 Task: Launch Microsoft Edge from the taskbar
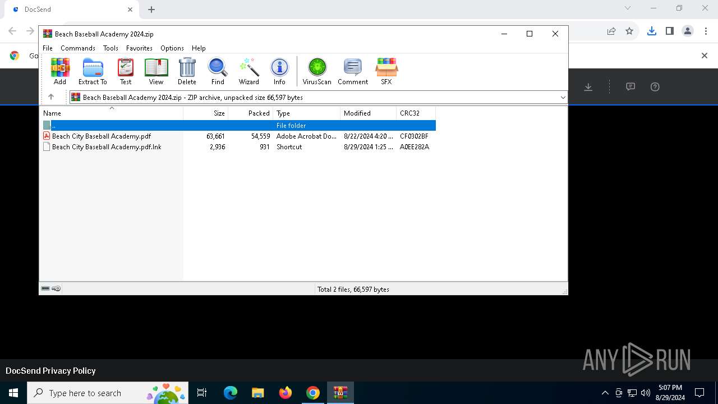[231, 393]
